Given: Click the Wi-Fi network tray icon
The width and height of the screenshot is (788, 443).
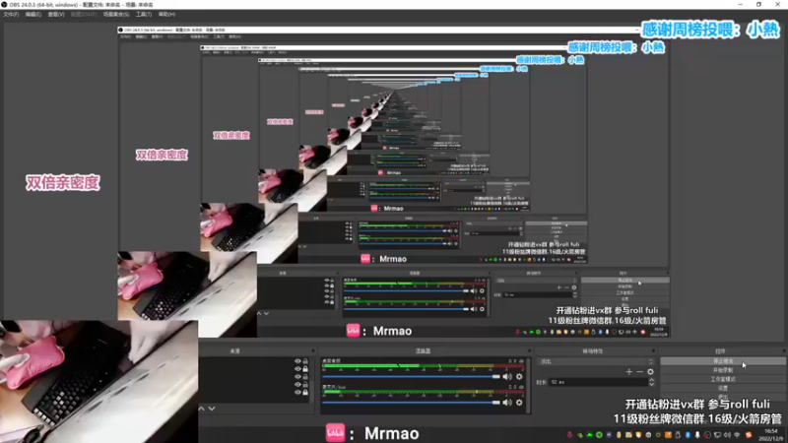Looking at the screenshot, I should tap(737, 435).
